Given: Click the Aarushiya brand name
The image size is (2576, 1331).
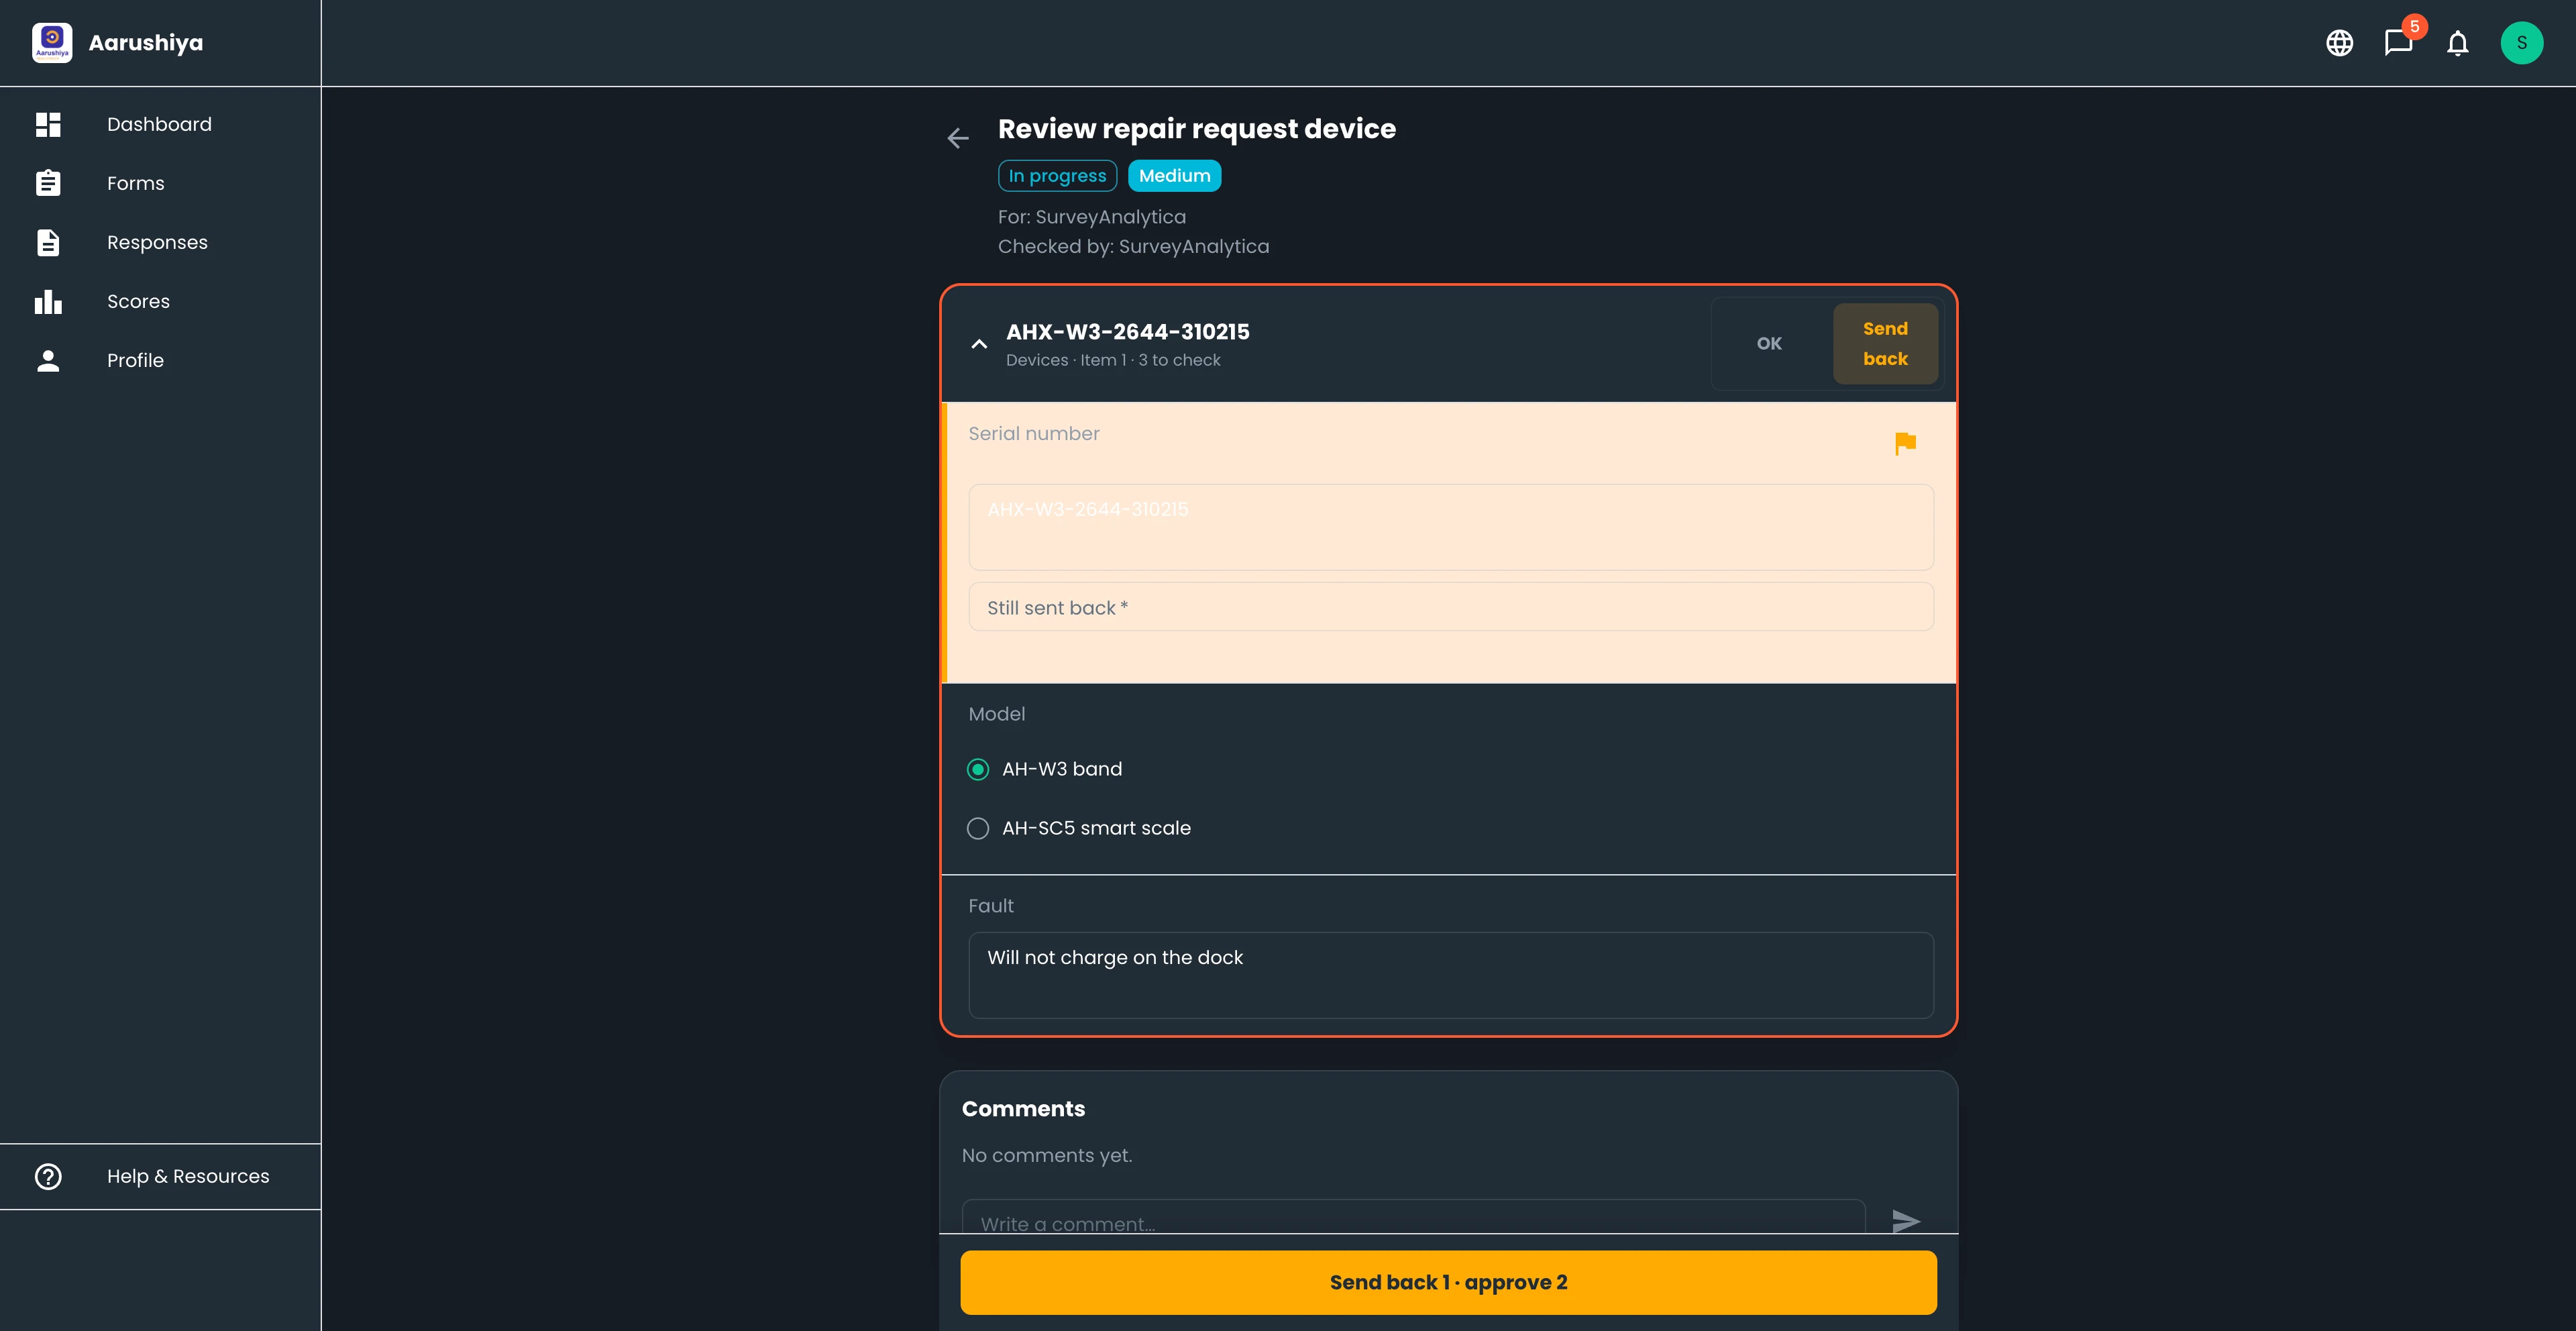Looking at the screenshot, I should 146,43.
